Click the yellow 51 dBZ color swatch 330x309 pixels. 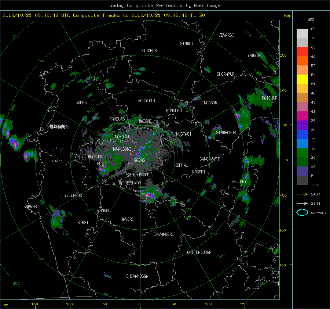302,79
